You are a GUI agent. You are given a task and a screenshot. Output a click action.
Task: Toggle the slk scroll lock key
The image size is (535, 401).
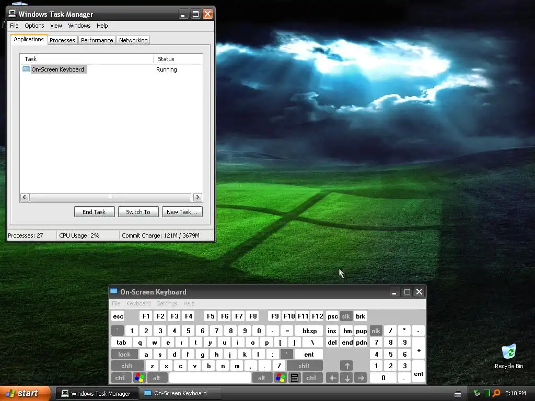pyautogui.click(x=346, y=316)
